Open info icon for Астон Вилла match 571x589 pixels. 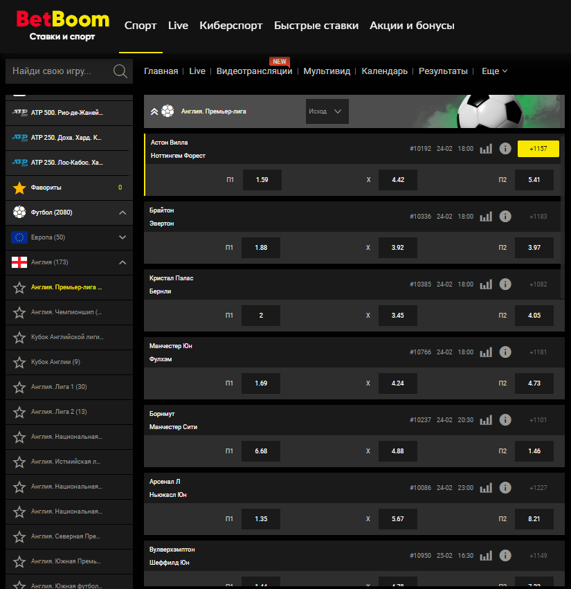pos(505,149)
